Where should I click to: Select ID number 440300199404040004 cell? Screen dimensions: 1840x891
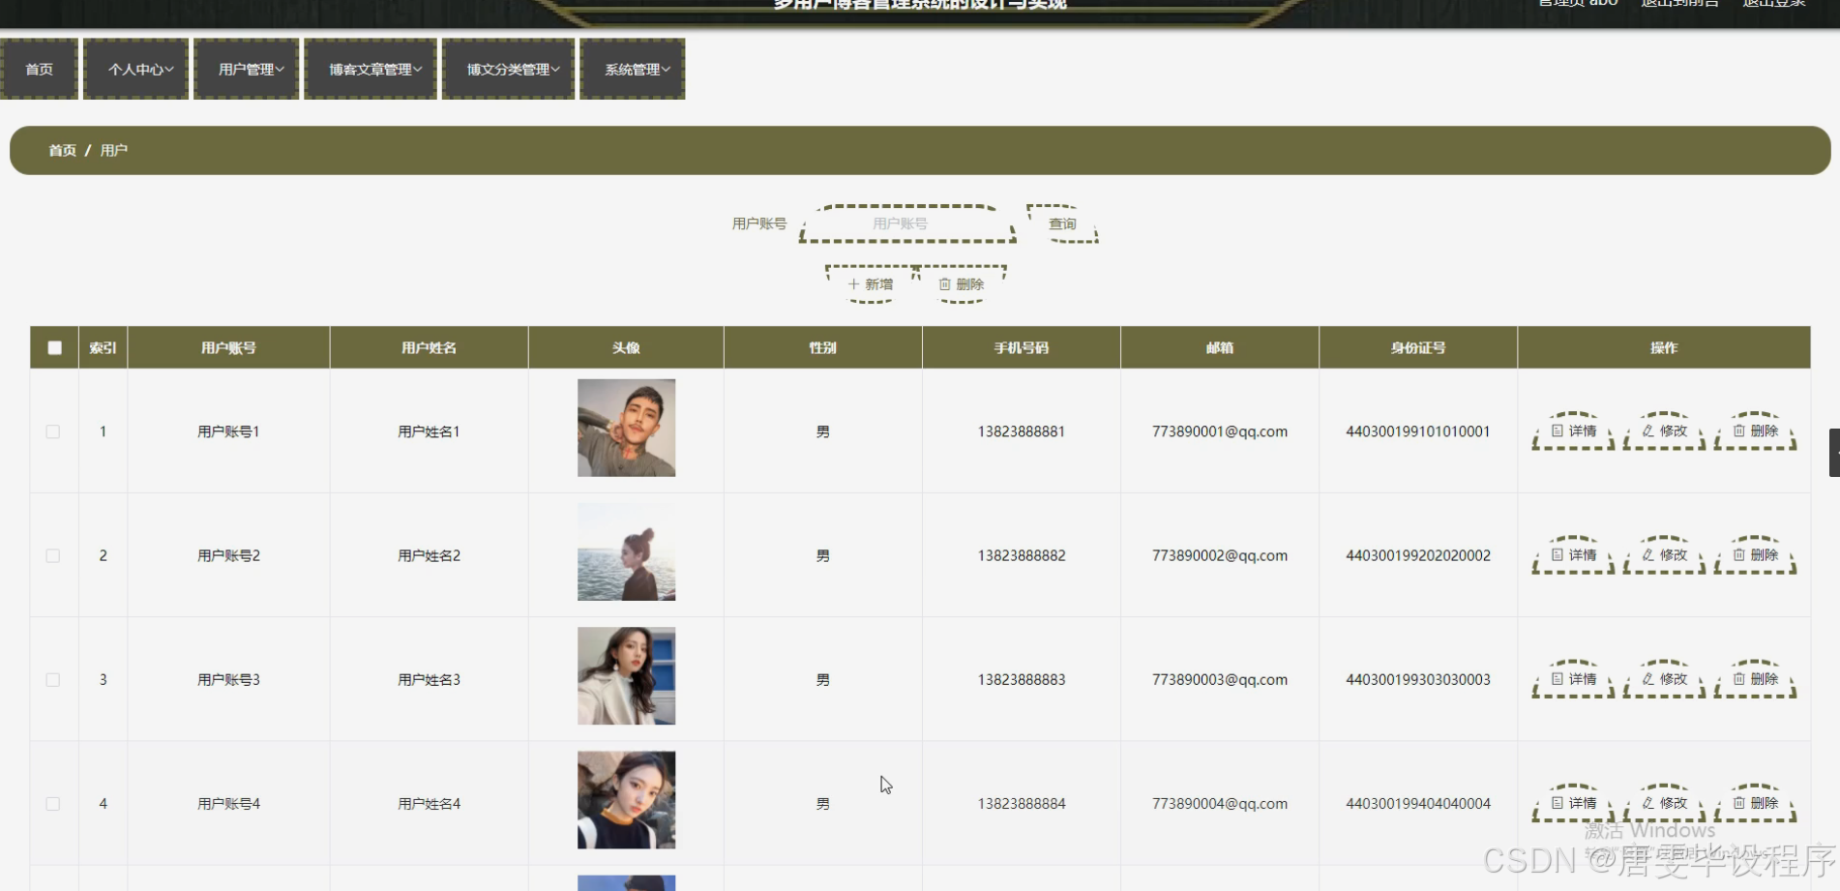(1418, 803)
